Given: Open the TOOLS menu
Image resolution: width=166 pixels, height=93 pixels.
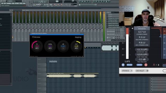Looking at the screenshot, I should tap(21, 3).
